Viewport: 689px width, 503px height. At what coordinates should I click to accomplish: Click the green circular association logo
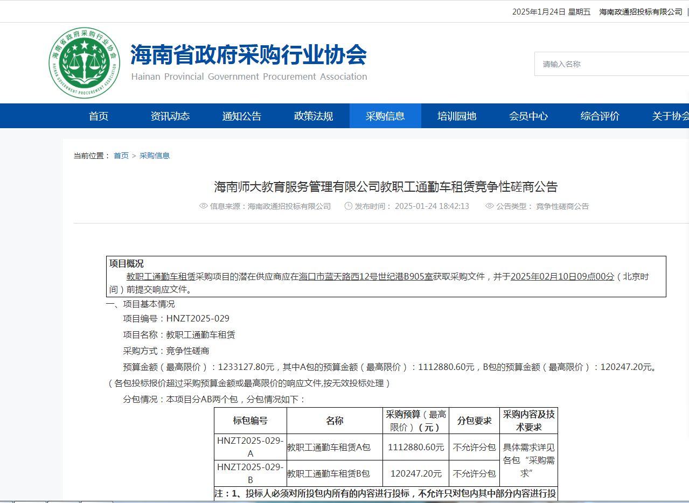pos(84,63)
